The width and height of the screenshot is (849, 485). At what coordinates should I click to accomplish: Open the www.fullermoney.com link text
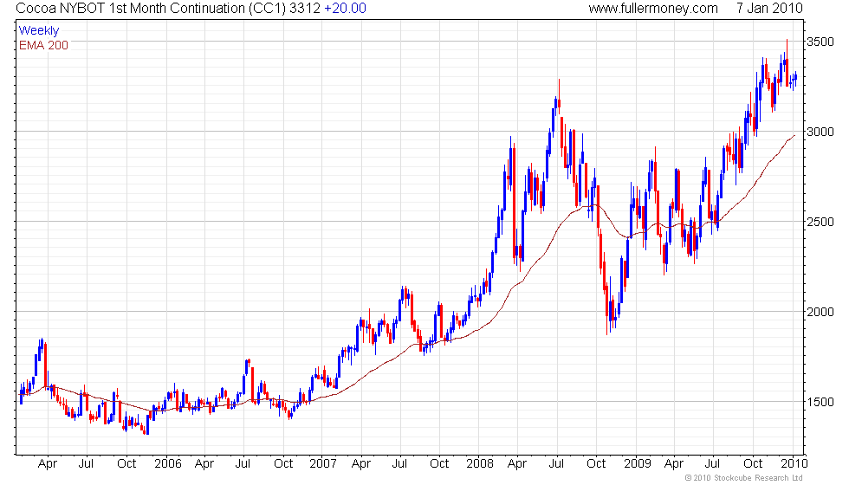coord(653,9)
